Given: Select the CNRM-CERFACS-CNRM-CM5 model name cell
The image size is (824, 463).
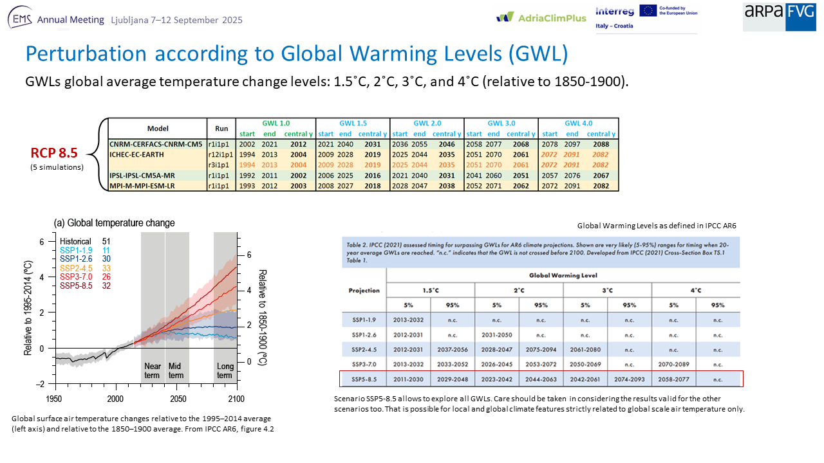Looking at the screenshot, I should (156, 144).
